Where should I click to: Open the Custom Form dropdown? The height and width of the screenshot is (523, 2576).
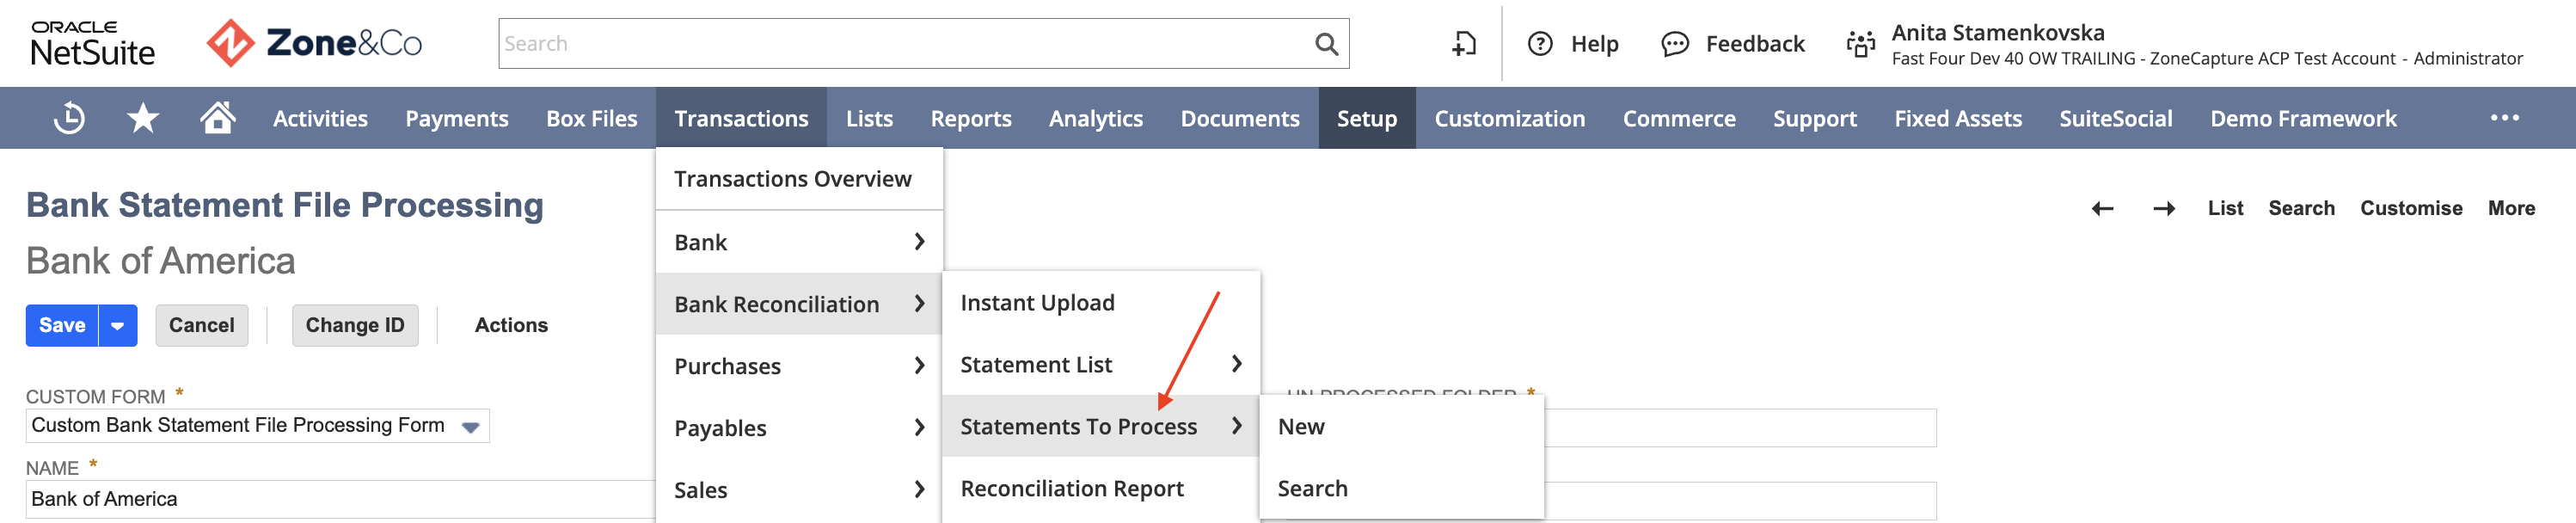[257, 426]
